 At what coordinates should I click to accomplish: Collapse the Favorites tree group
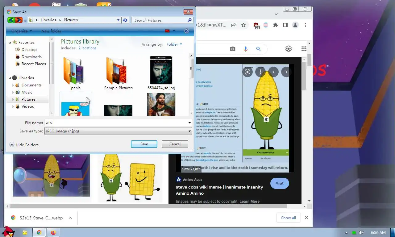click(x=10, y=43)
